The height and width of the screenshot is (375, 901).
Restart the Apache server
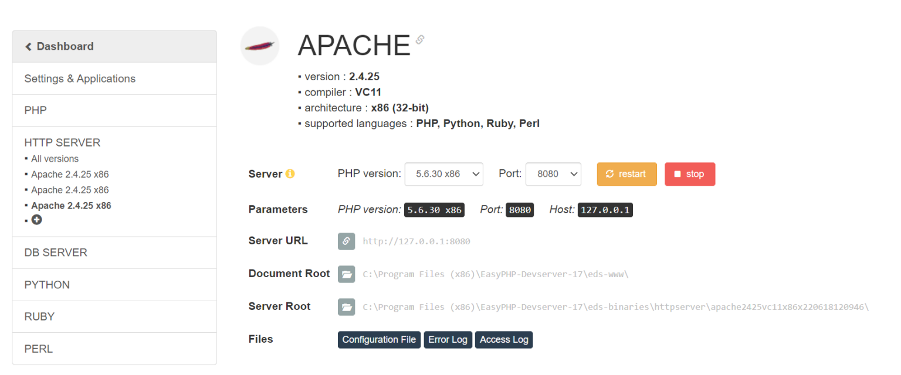point(626,174)
